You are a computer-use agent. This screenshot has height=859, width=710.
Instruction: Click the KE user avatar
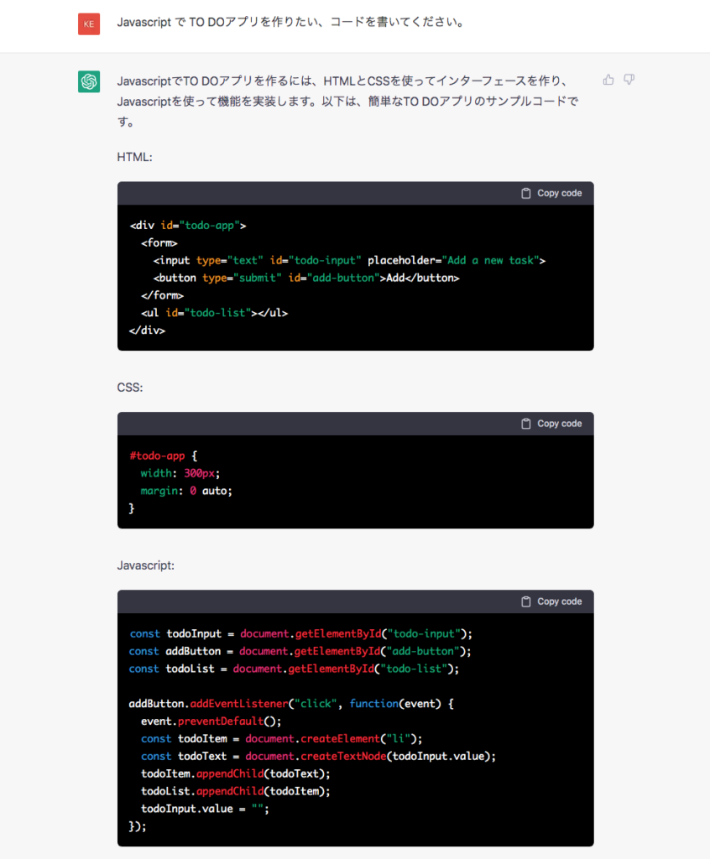pos(89,23)
